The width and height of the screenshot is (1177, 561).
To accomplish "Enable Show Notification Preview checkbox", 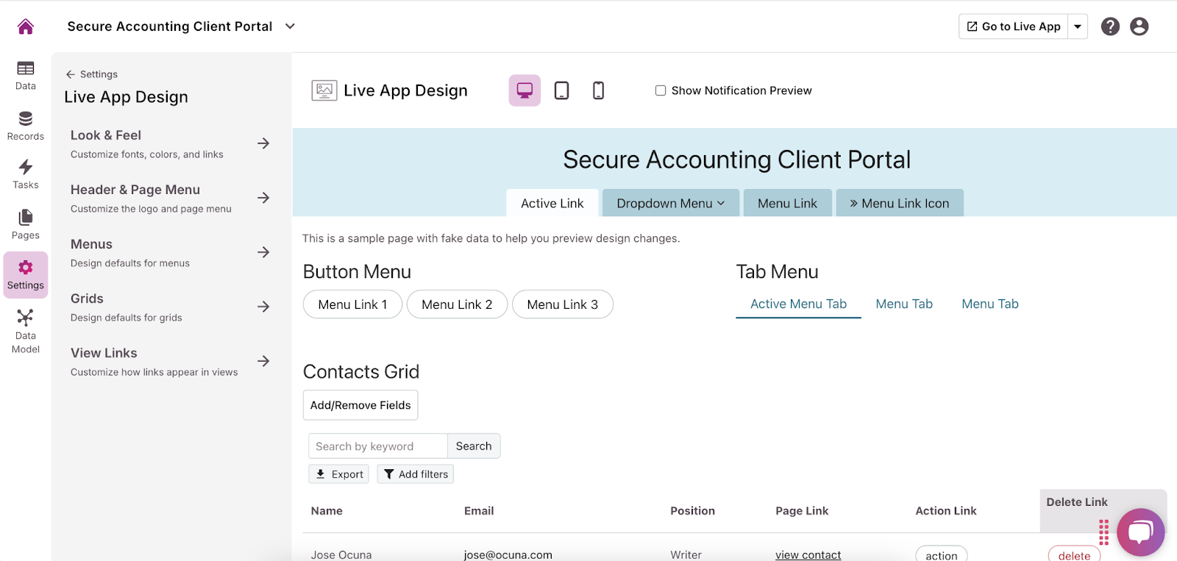I will tap(661, 90).
